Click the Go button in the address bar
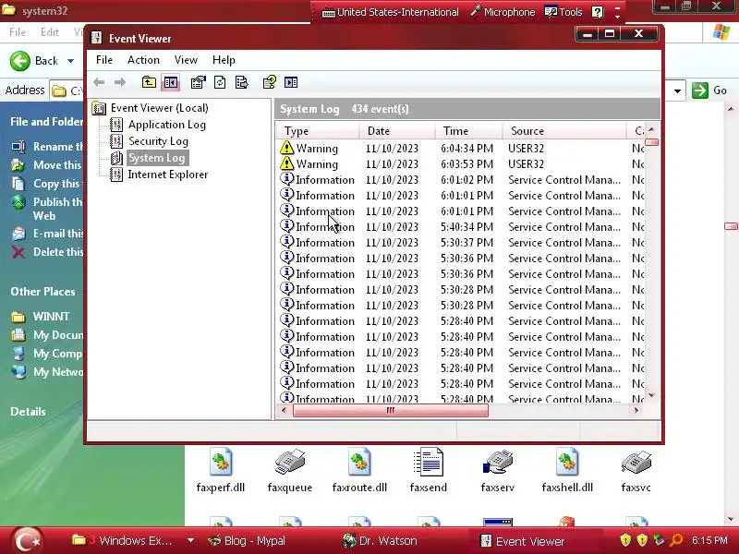The image size is (739, 554). click(709, 90)
